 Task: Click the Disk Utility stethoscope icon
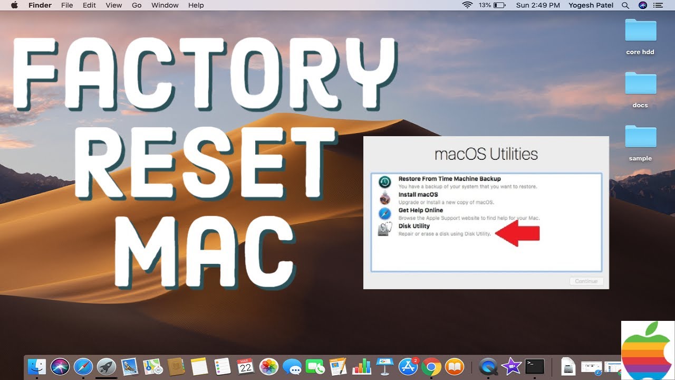pyautogui.click(x=385, y=230)
